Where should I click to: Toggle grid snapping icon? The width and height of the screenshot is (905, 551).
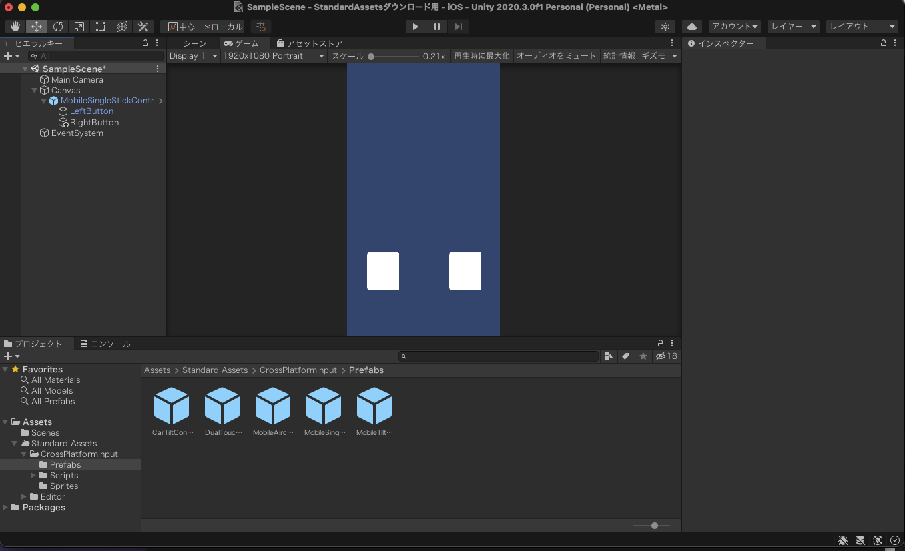coord(261,27)
